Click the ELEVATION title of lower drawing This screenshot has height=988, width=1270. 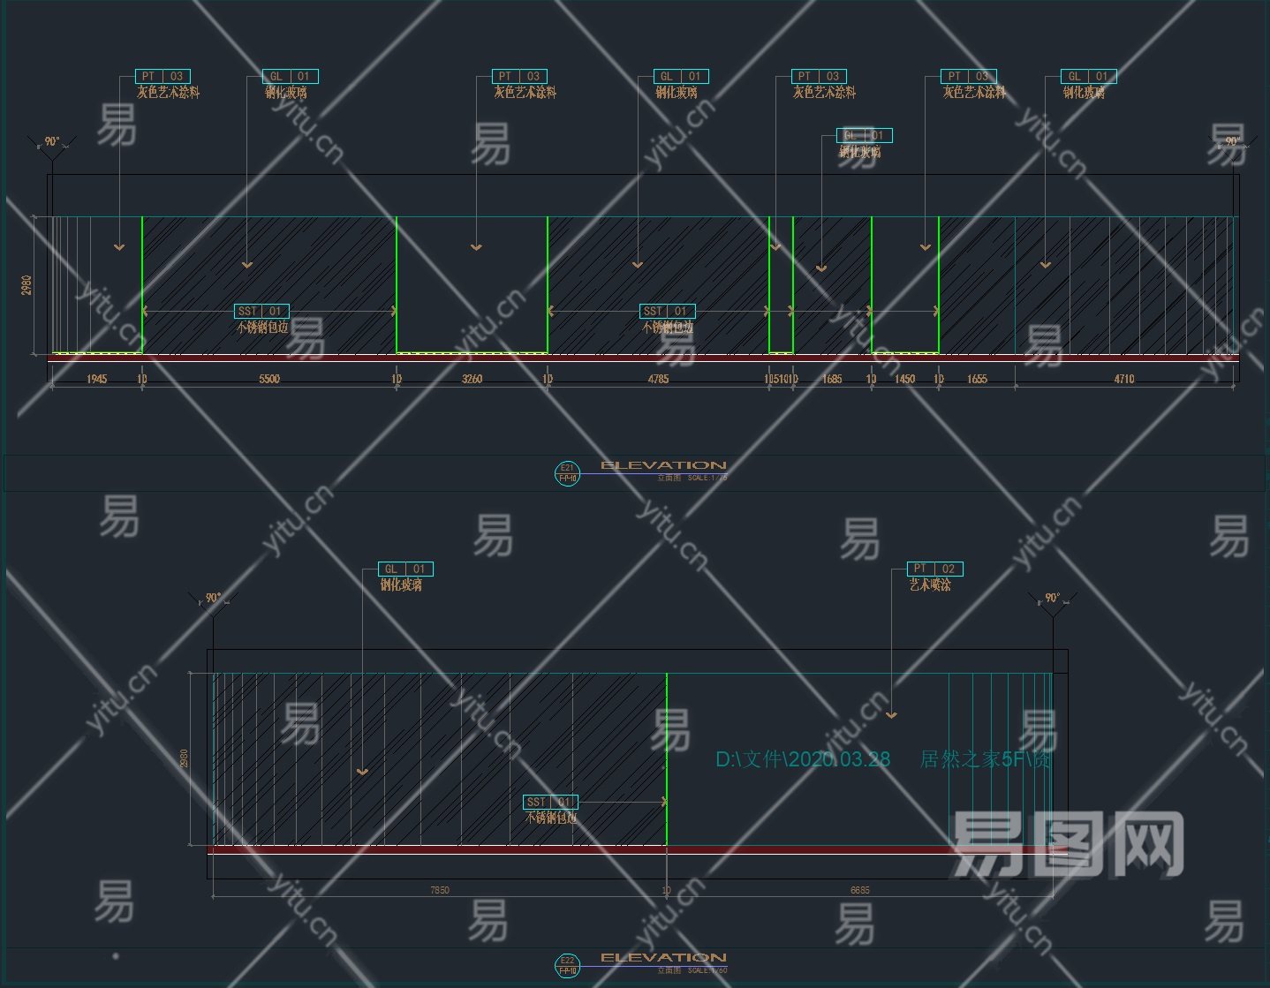click(663, 957)
